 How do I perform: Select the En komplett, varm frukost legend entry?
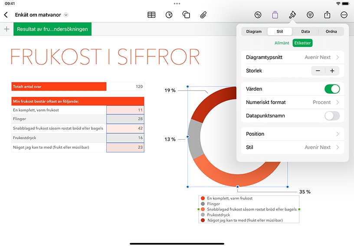[226, 198]
